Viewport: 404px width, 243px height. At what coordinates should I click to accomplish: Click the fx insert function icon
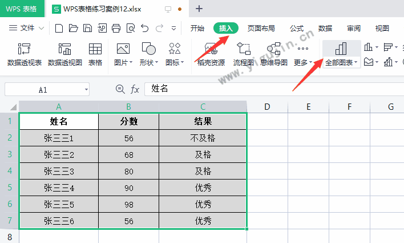135,89
